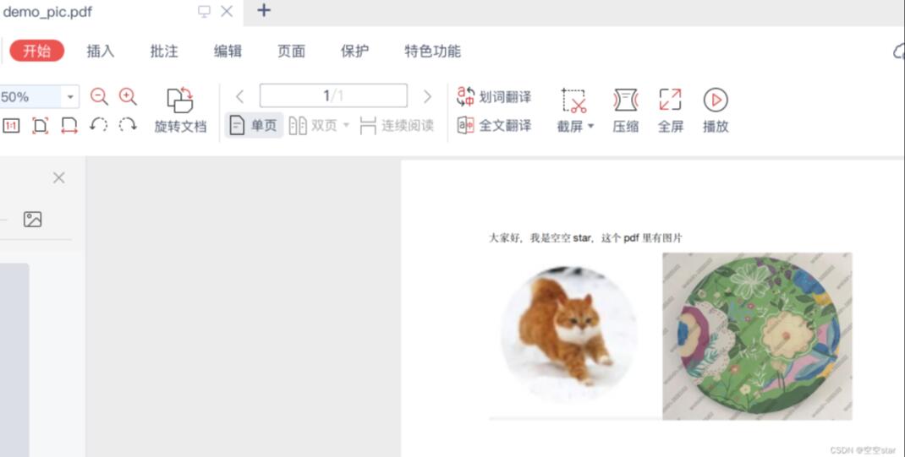This screenshot has height=457, width=905.
Task: Open the 开始 ribbon tab
Action: [x=36, y=52]
